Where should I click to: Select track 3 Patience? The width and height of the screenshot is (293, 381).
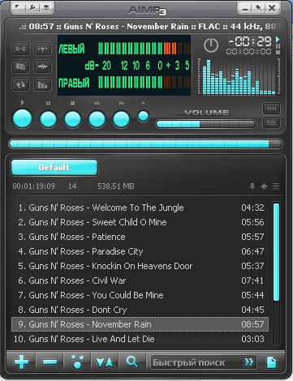point(140,237)
